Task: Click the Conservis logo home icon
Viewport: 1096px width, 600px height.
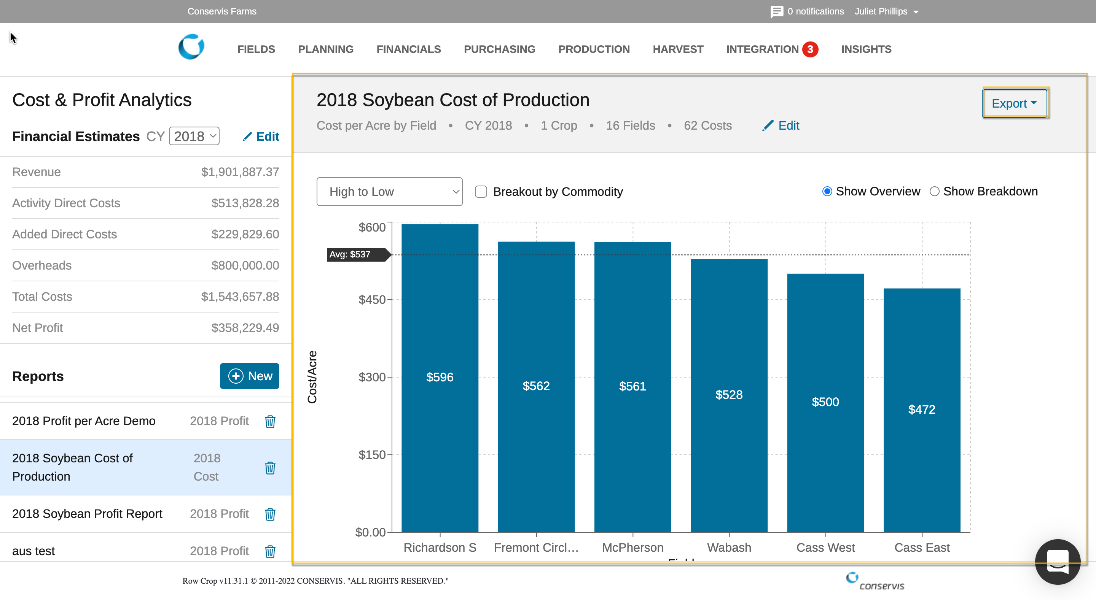Action: (x=191, y=47)
